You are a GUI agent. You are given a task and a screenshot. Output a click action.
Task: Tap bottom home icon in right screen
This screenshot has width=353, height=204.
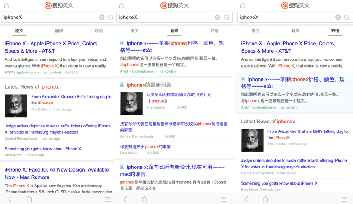tap(266, 199)
